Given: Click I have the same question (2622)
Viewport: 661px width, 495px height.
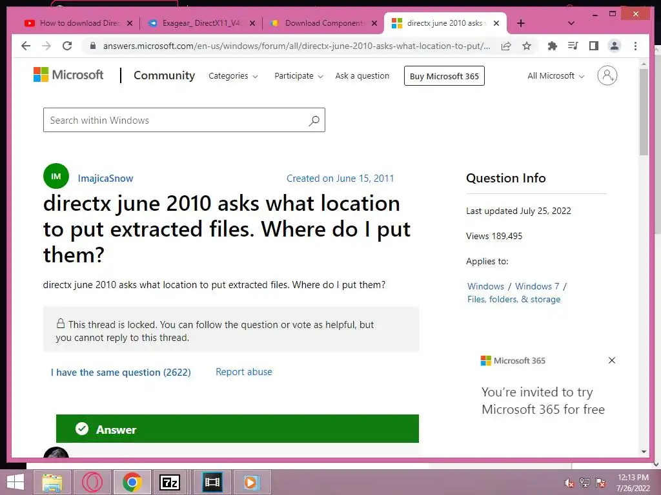Looking at the screenshot, I should tap(121, 372).
